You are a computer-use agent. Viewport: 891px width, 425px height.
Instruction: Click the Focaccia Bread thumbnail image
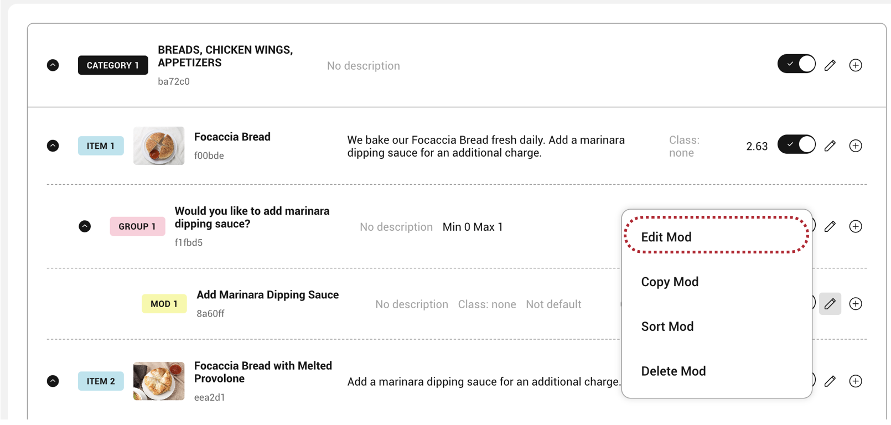click(x=159, y=146)
